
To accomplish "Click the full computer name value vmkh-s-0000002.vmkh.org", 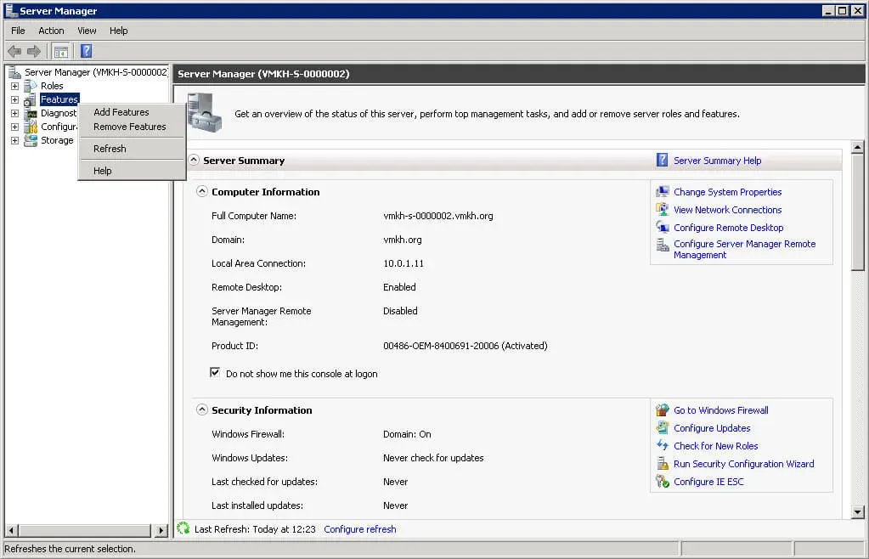I will pos(437,216).
